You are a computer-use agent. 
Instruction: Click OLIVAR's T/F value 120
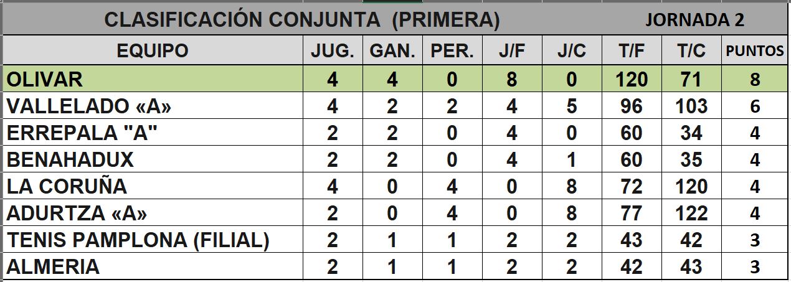point(632,79)
